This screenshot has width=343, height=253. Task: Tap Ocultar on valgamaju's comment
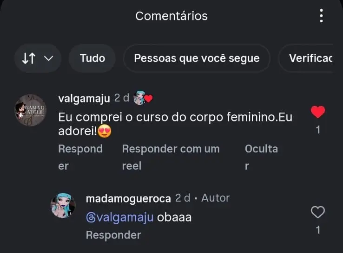click(261, 157)
